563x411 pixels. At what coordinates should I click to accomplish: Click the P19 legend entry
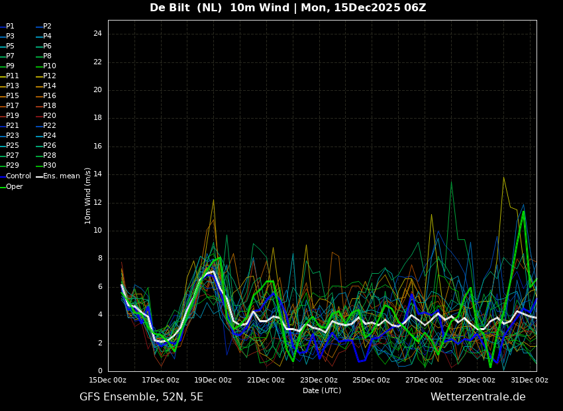tap(13, 116)
